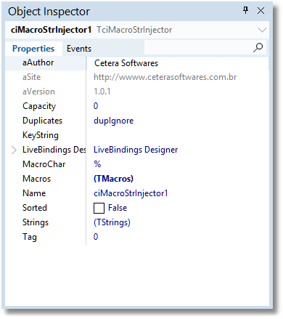Click the Tag value 0

coord(96,237)
